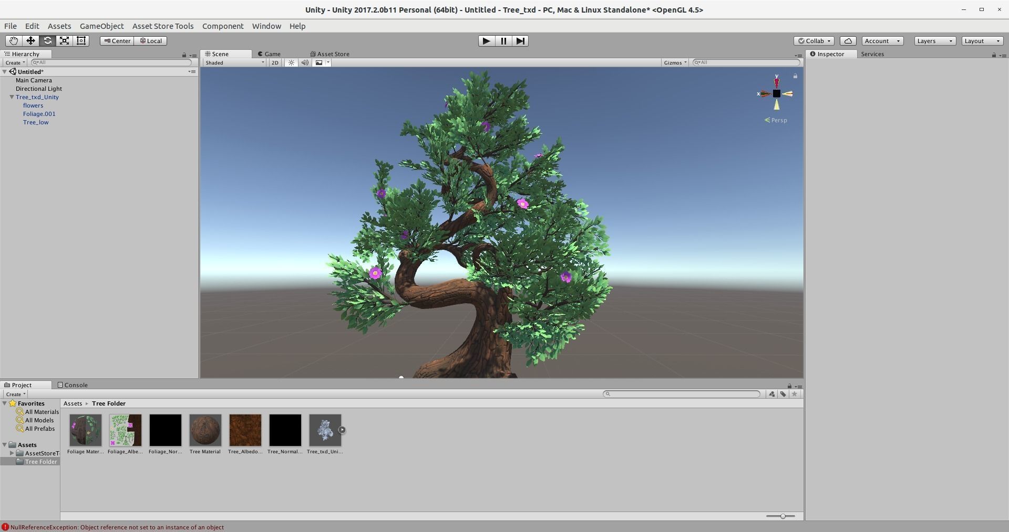Toggle 2D view mode
The height and width of the screenshot is (532, 1009).
[275, 62]
